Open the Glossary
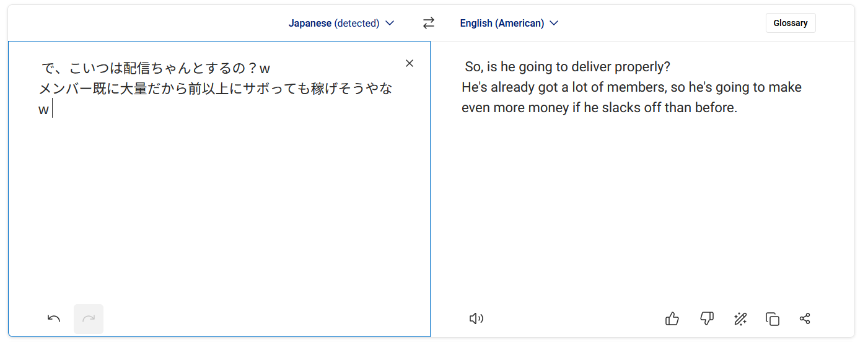The image size is (868, 342). [790, 23]
